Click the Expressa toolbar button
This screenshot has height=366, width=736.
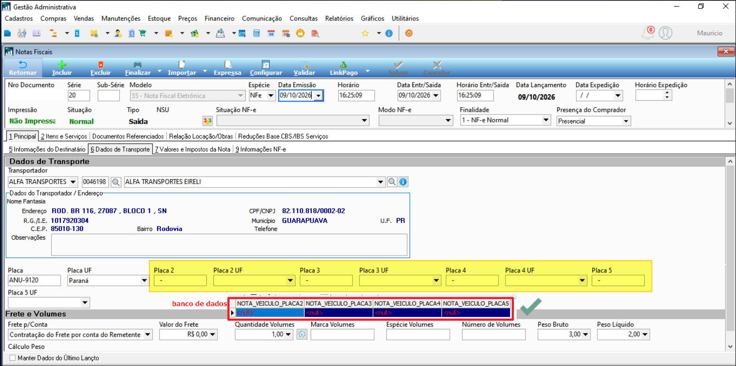tap(227, 68)
